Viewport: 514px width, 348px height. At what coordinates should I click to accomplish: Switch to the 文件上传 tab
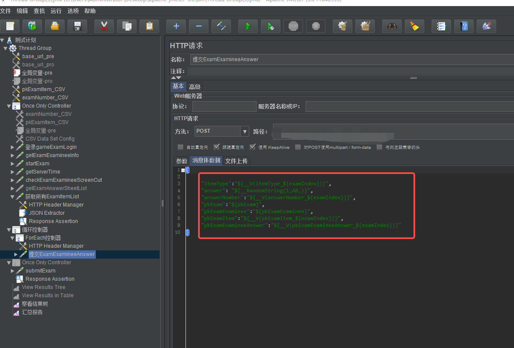(x=236, y=161)
